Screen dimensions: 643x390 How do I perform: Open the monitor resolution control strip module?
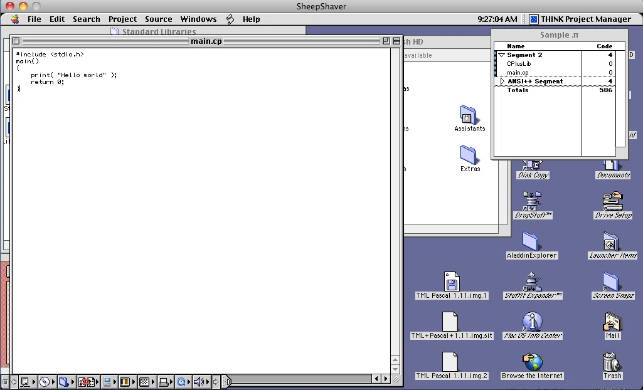pyautogui.click(x=109, y=382)
